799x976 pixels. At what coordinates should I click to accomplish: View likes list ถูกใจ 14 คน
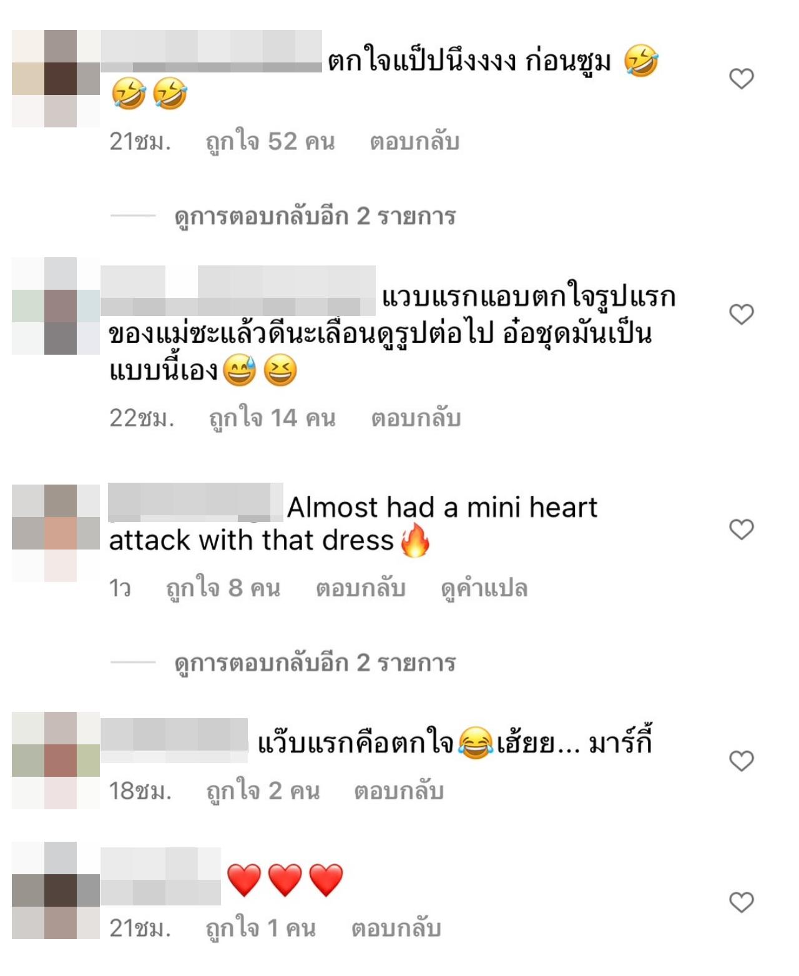point(272,418)
